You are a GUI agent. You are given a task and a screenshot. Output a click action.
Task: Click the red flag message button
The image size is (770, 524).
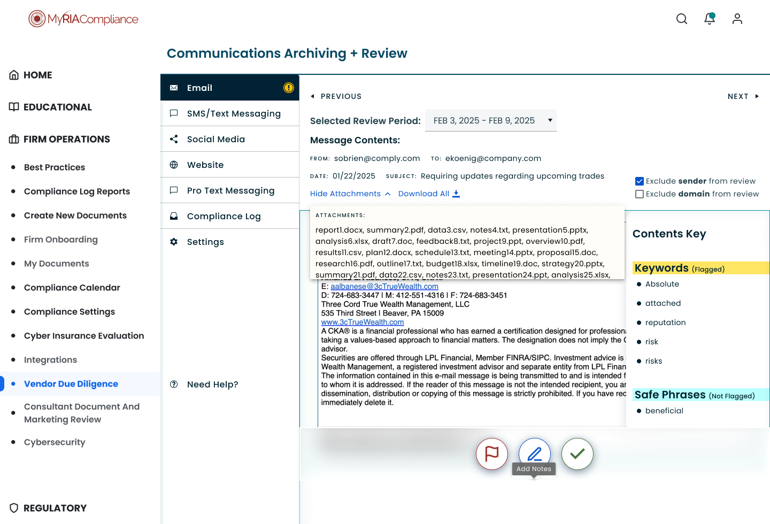click(492, 454)
